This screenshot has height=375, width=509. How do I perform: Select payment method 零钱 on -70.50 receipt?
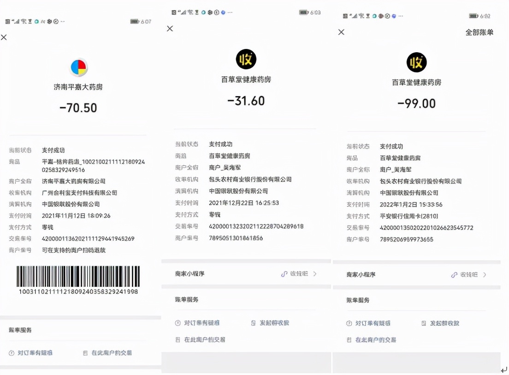pyautogui.click(x=47, y=227)
